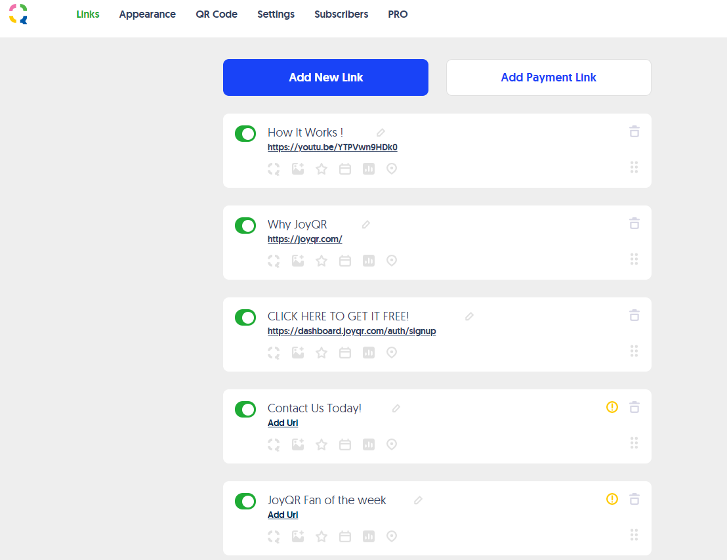Click drag handle of How It Works ! card
The width and height of the screenshot is (727, 560).
coord(634,167)
